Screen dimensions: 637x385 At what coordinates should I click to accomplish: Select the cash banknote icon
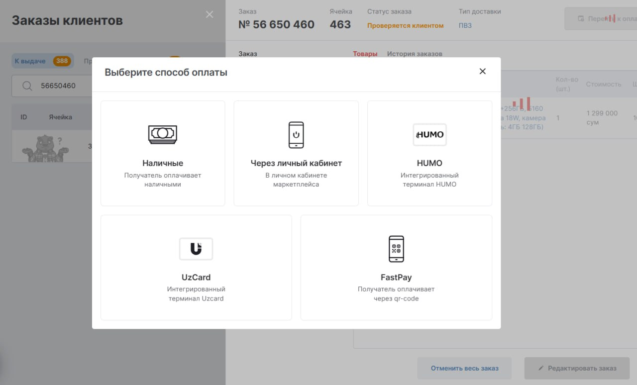pos(163,134)
